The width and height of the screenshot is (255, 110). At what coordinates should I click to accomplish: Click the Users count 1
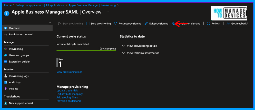pyautogui.click(x=60, y=65)
